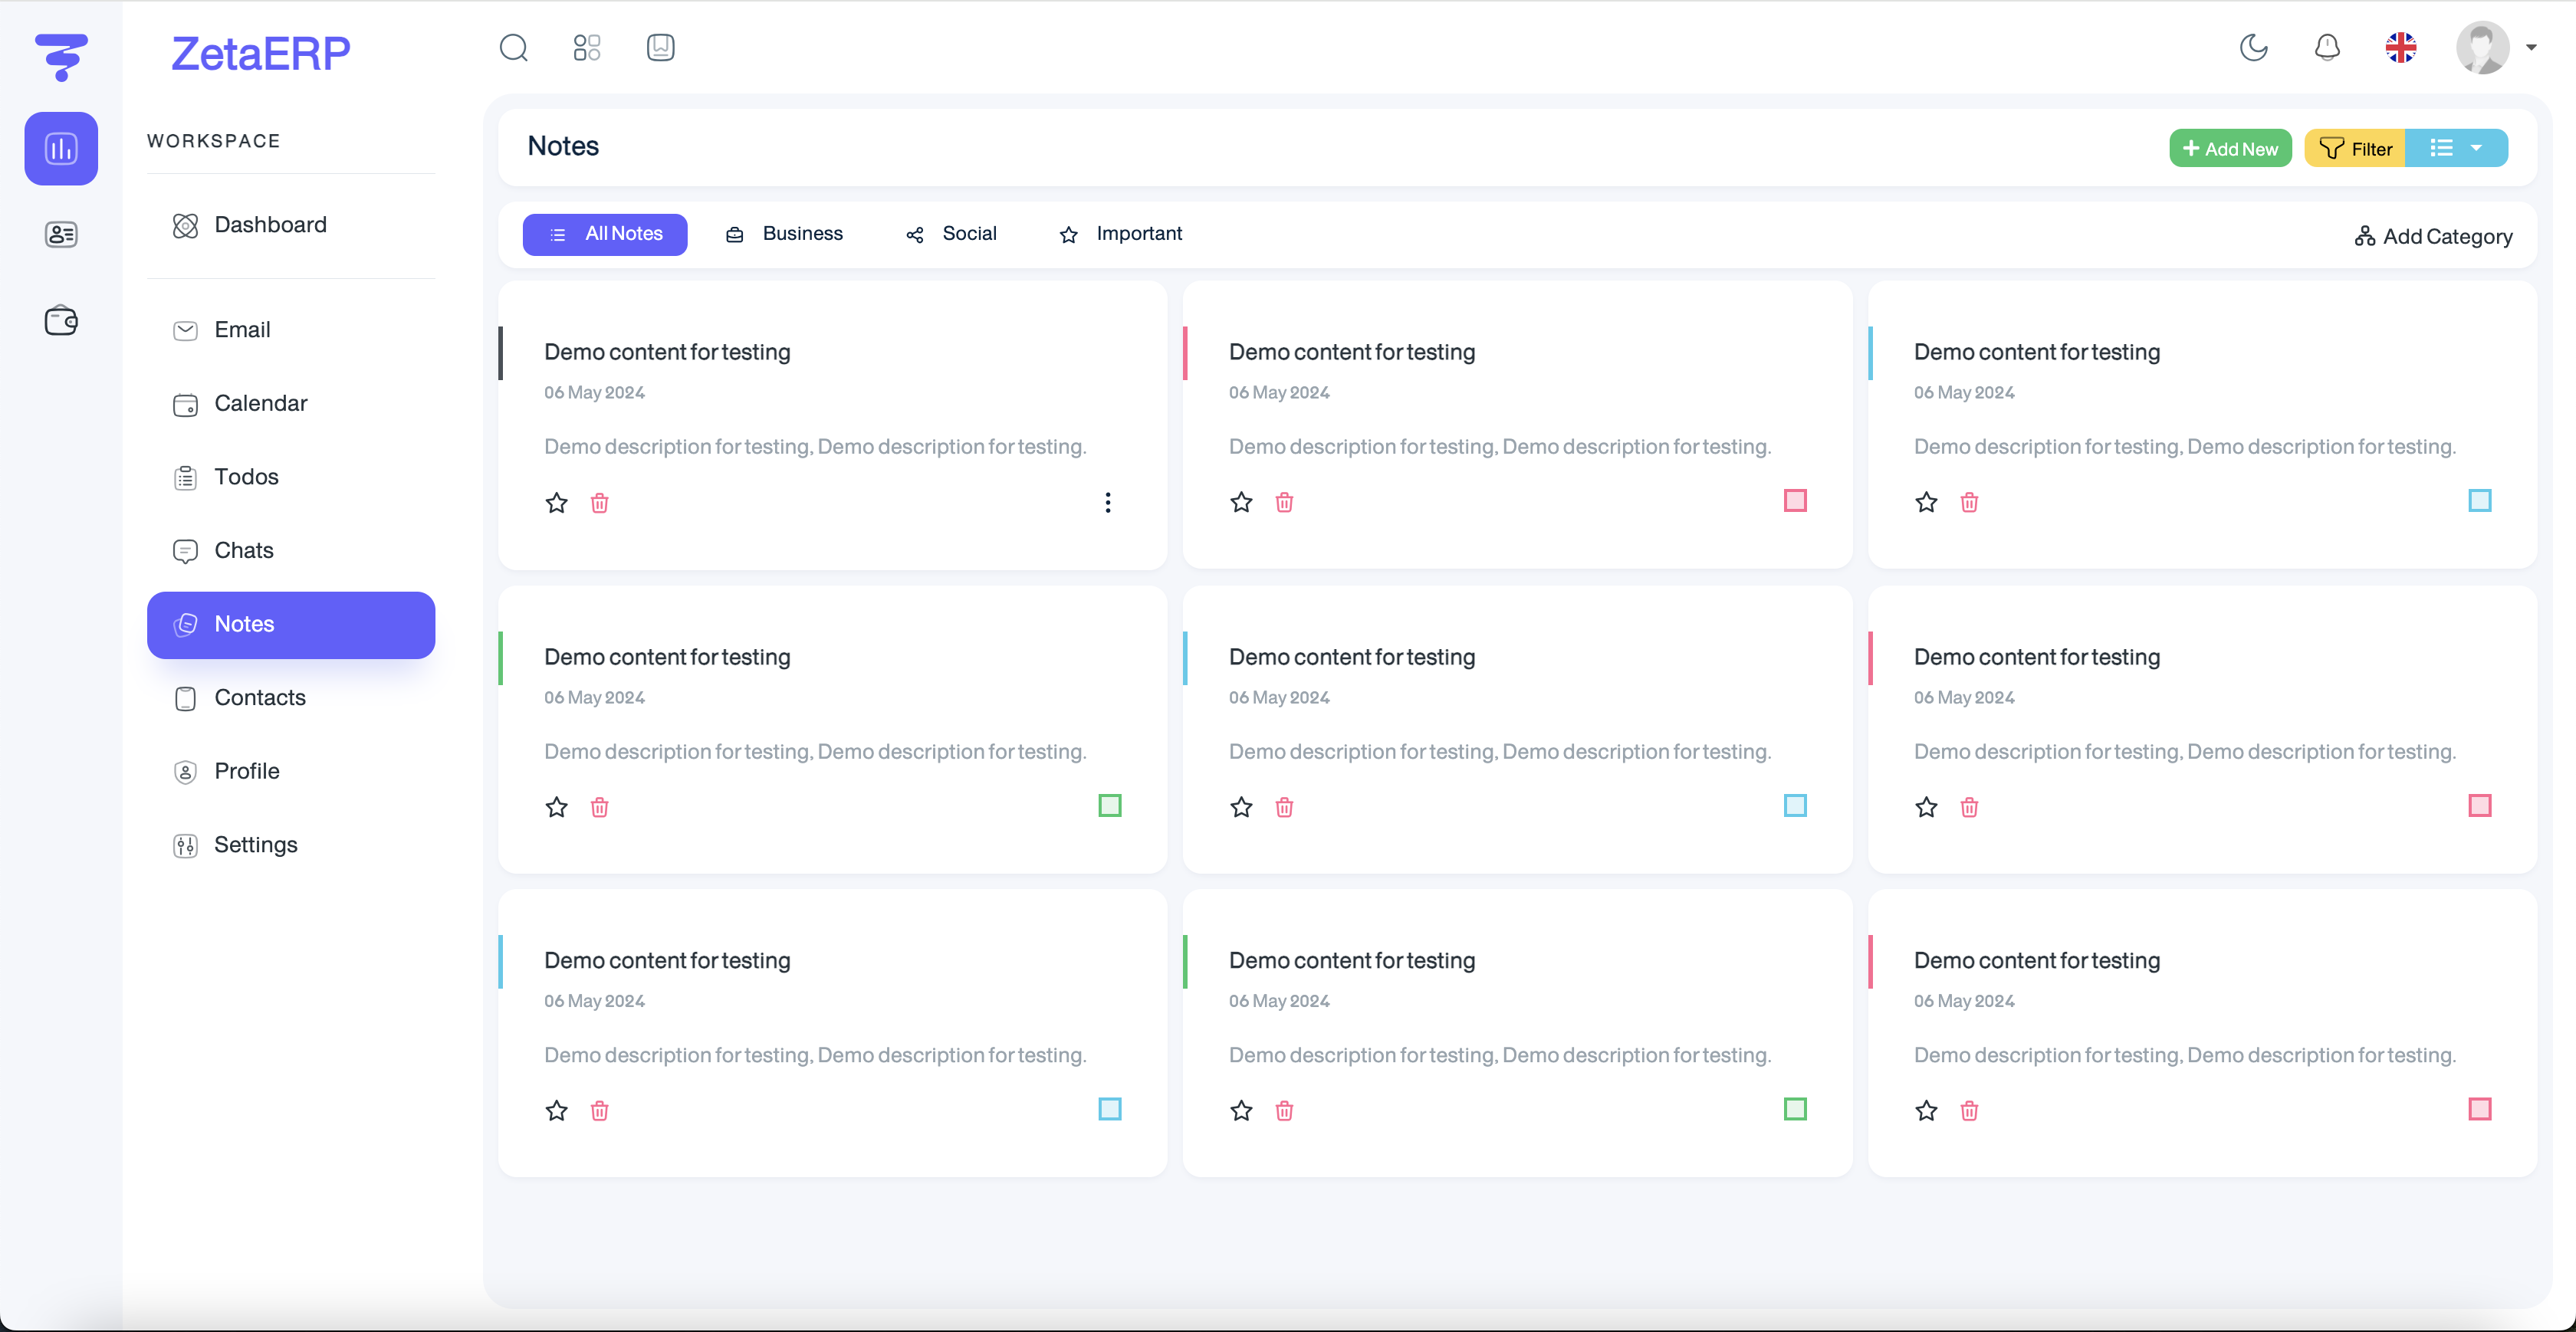Viewport: 2576px width, 1332px height.
Task: Click the green color square on fourth note
Action: click(x=1109, y=805)
